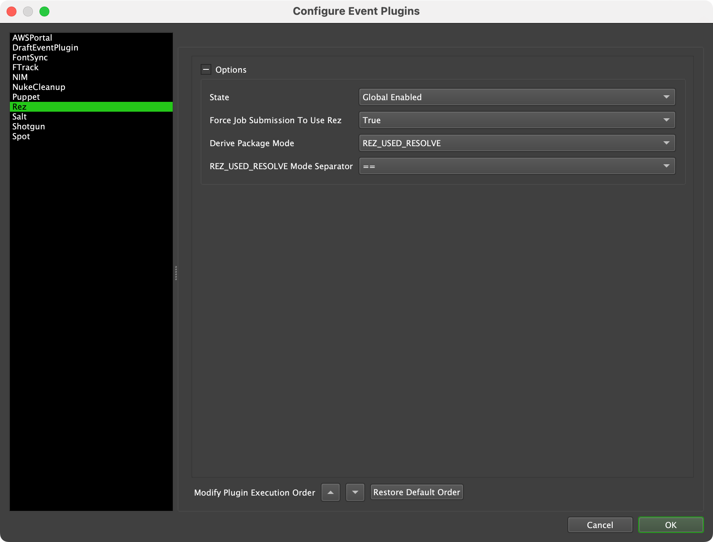The image size is (713, 542).
Task: Click Restore Default Order button
Action: click(417, 492)
